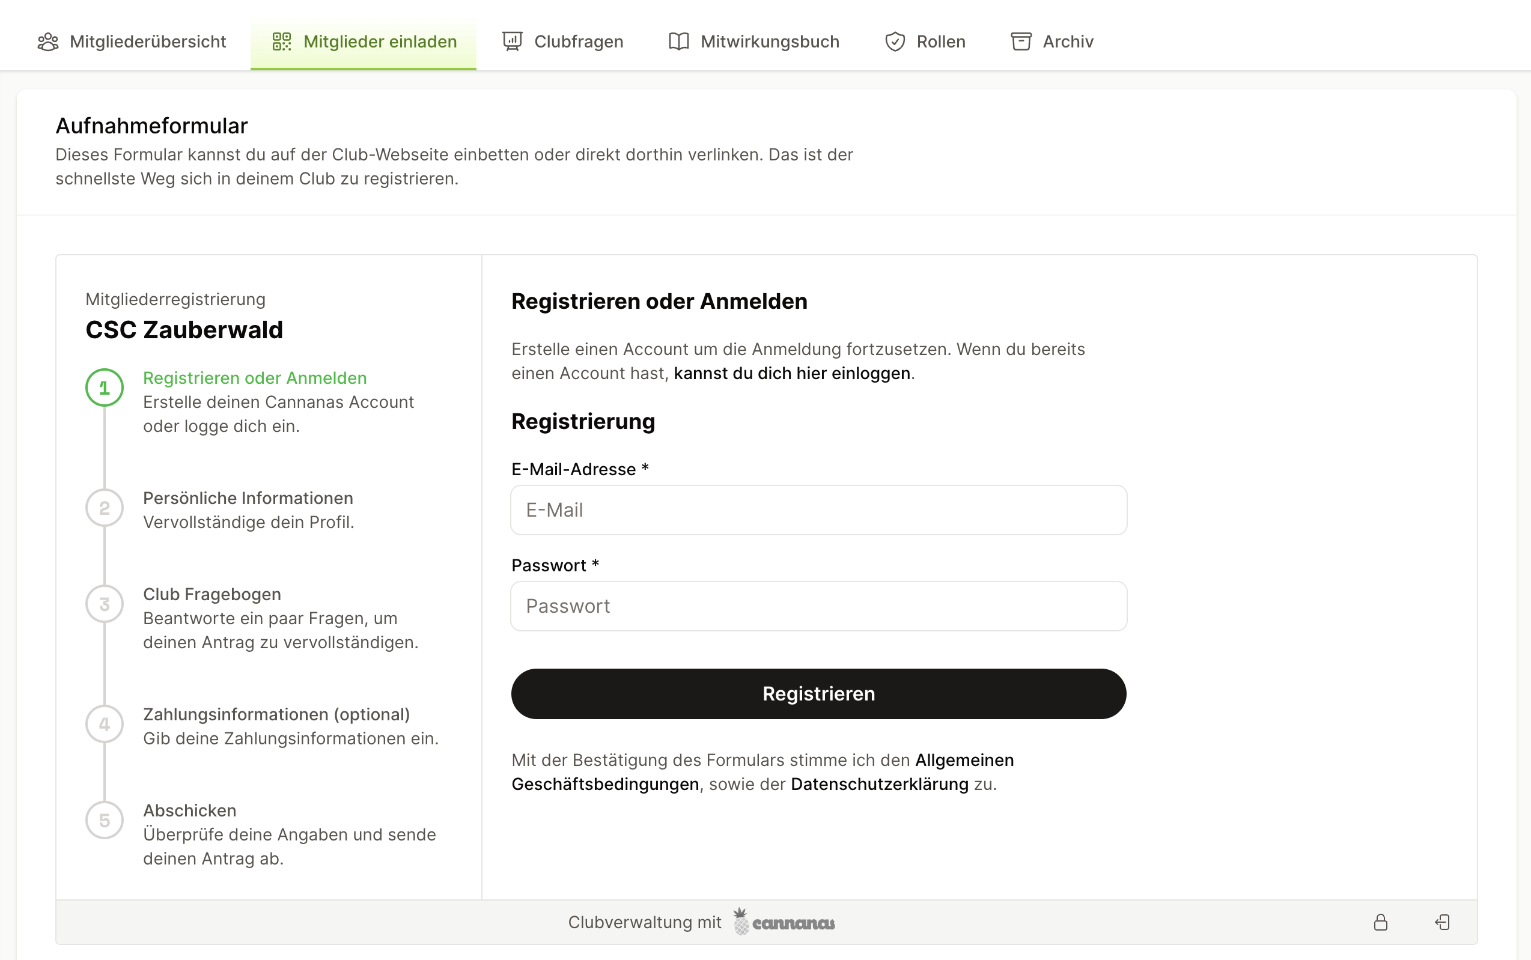Screen dimensions: 1531x960
Task: Click the open book icon for Mitwirkungsbuch
Action: [679, 42]
